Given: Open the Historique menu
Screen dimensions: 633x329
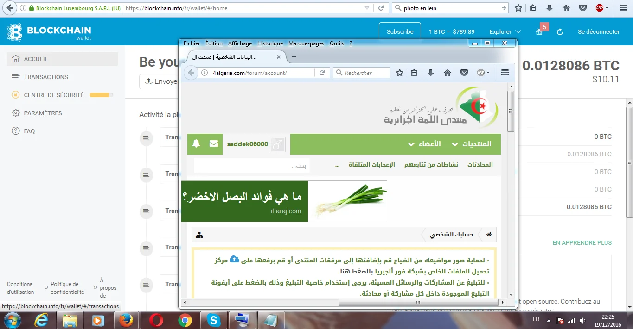Looking at the screenshot, I should point(270,43).
